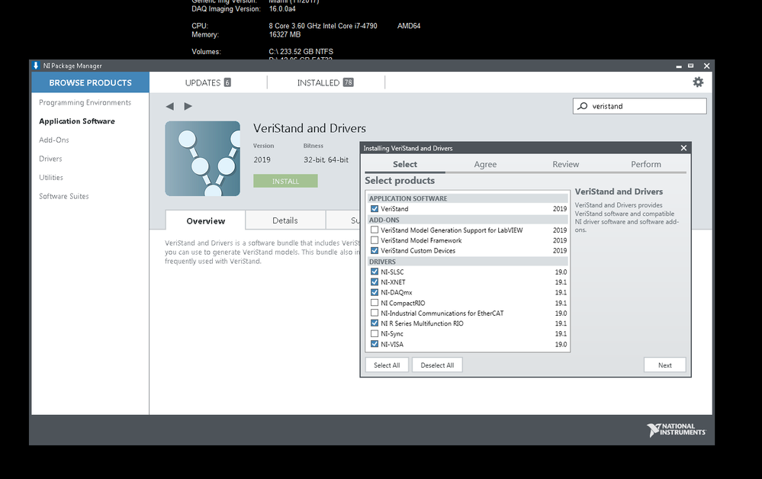Toggle the NI-Sync driver checkbox
This screenshot has width=762, height=479.
(x=375, y=334)
